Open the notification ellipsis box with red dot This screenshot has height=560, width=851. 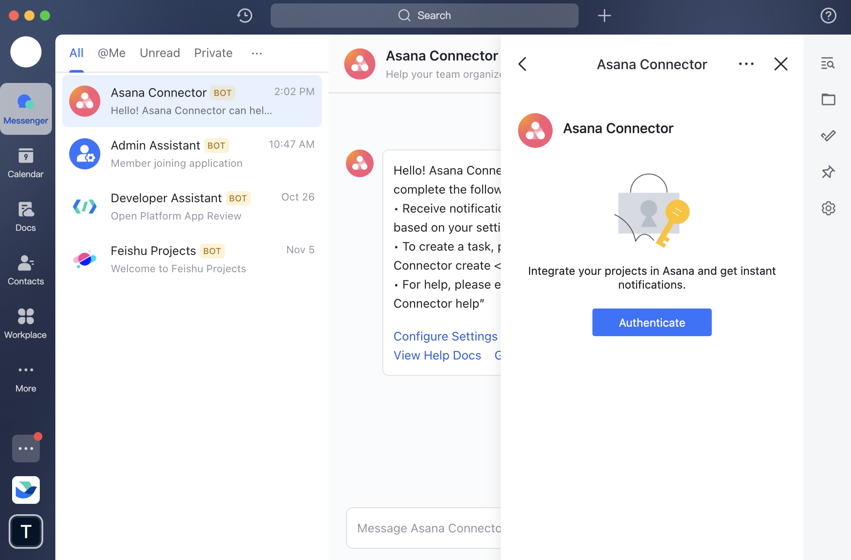point(26,449)
